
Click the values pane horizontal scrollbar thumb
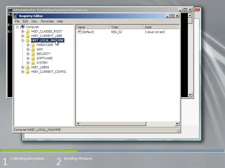click(113, 124)
